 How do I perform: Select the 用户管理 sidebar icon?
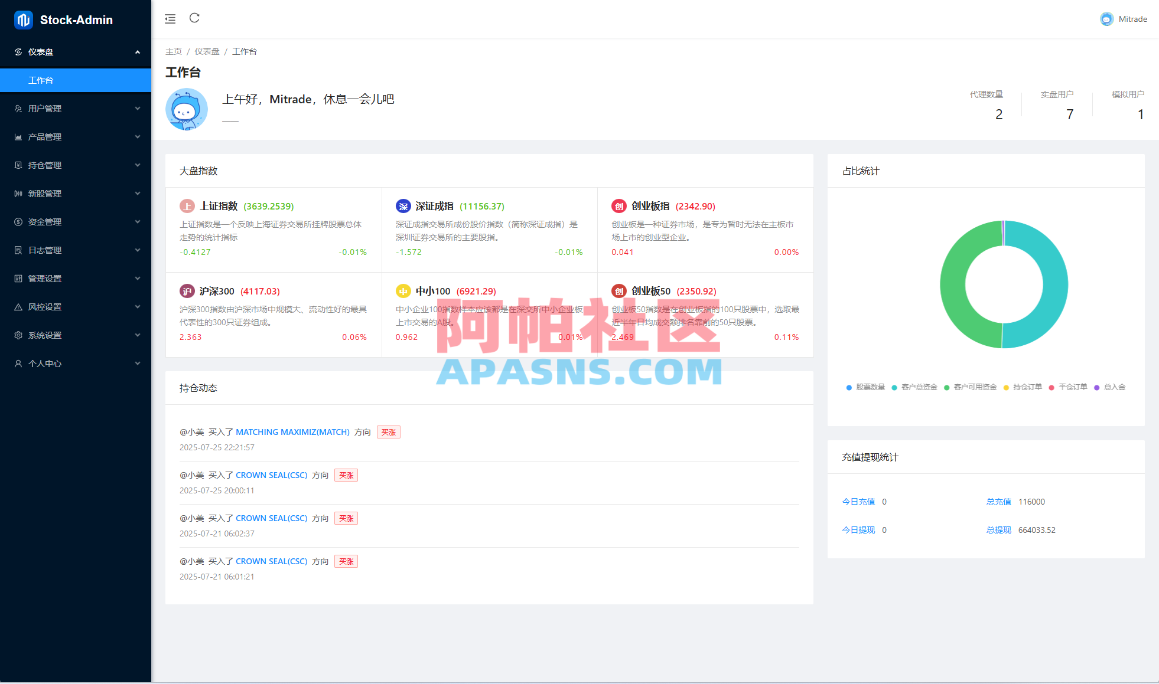click(17, 109)
